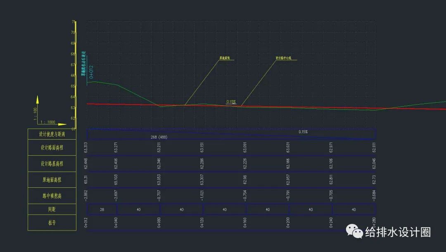Click the station number 0+200
Screen dimensions: 446x252
click(288, 222)
